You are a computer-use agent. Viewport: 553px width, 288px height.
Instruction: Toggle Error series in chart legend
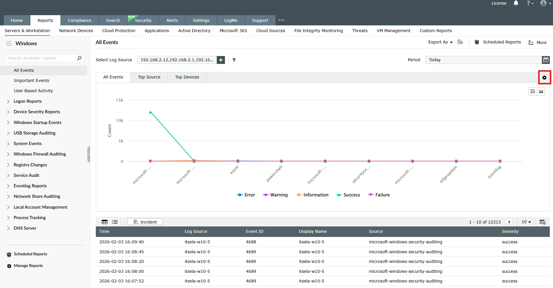pyautogui.click(x=246, y=195)
